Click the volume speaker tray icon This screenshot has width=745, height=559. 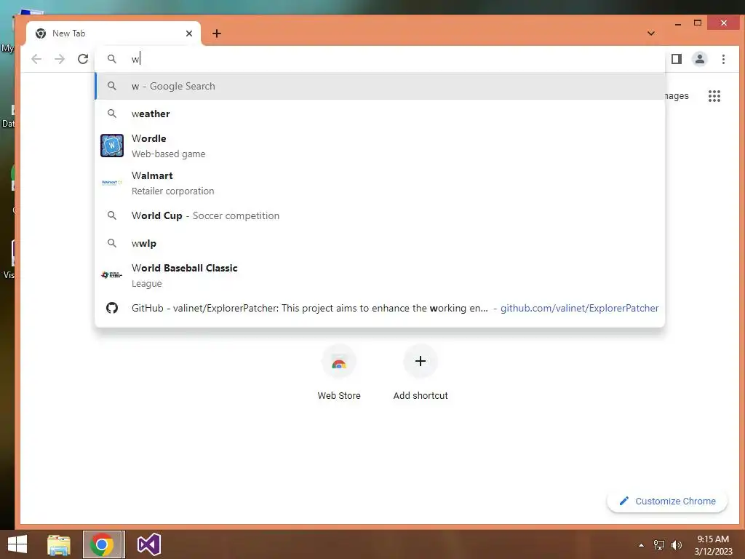pyautogui.click(x=677, y=545)
